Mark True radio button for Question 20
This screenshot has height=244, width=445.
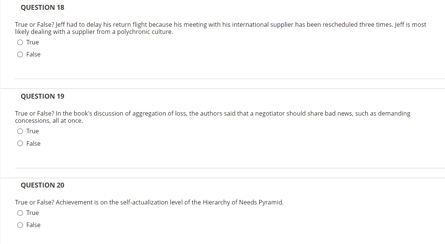tap(20, 213)
